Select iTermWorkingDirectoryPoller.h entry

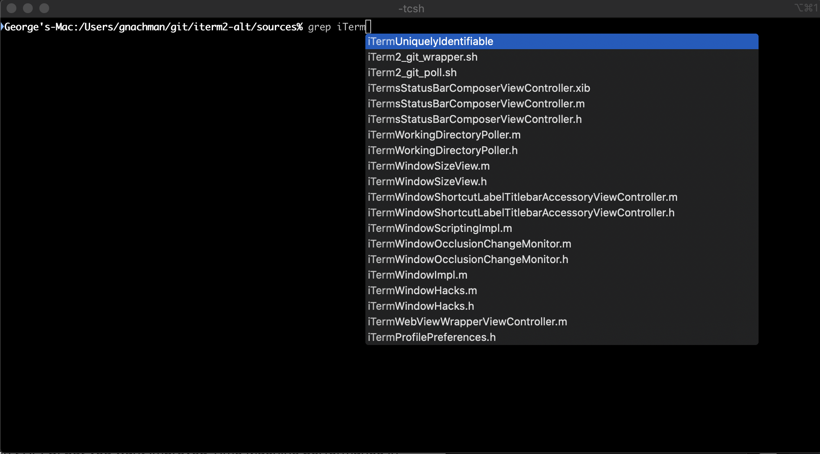point(442,150)
